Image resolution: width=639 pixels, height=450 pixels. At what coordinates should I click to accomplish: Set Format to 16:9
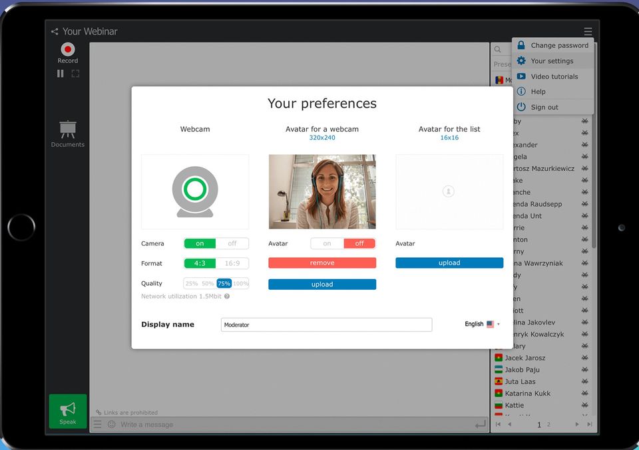(x=232, y=263)
